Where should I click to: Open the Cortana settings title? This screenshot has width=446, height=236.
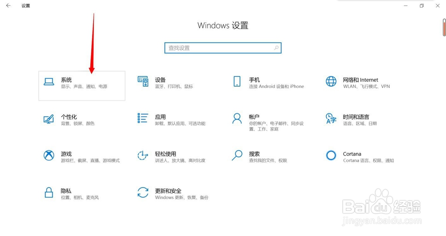pos(352,154)
